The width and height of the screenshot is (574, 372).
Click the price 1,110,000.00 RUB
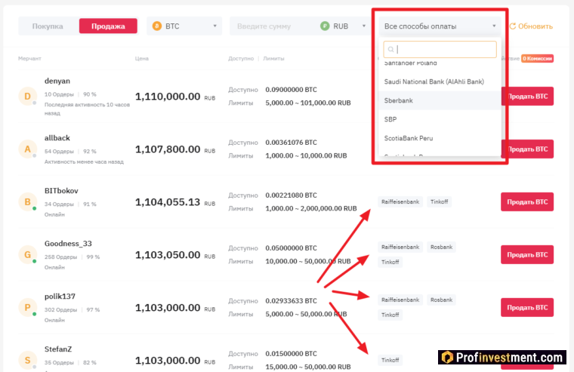(175, 97)
